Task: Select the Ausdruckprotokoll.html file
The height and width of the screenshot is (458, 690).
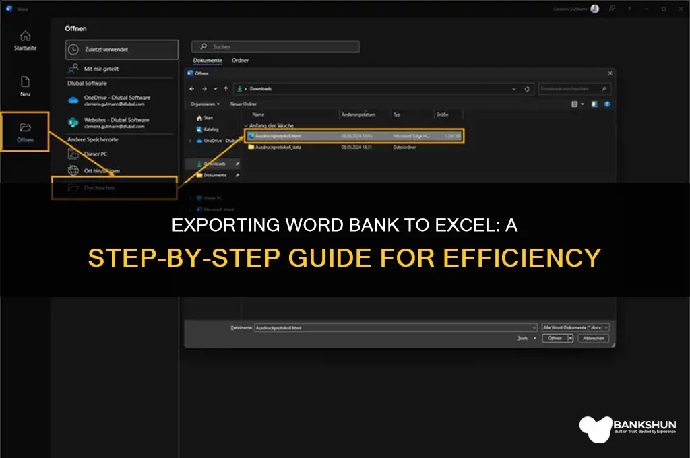Action: pos(354,136)
